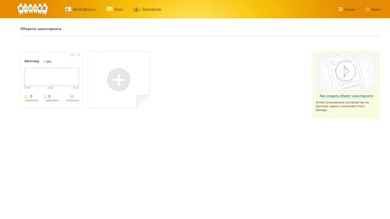Viewport: 390px width, 219px height.
Task: Play the monitoring object tutorial video
Action: (x=346, y=71)
